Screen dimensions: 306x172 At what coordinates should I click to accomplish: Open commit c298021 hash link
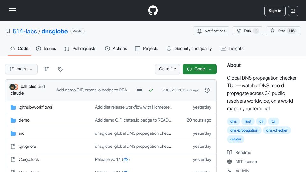click(x=168, y=90)
